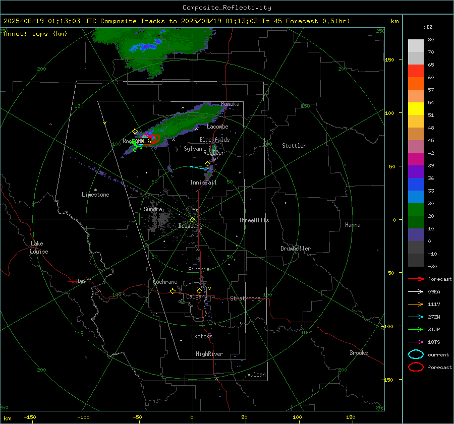Select the yellow diamond marker near Cochrane
This screenshot has width=454, height=424.
click(173, 291)
